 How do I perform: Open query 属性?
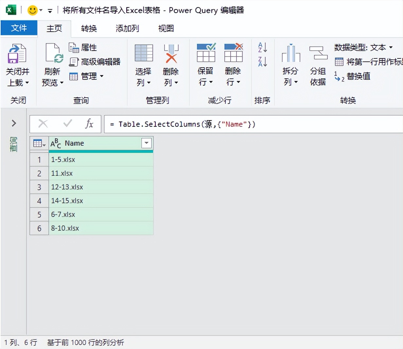(x=83, y=48)
